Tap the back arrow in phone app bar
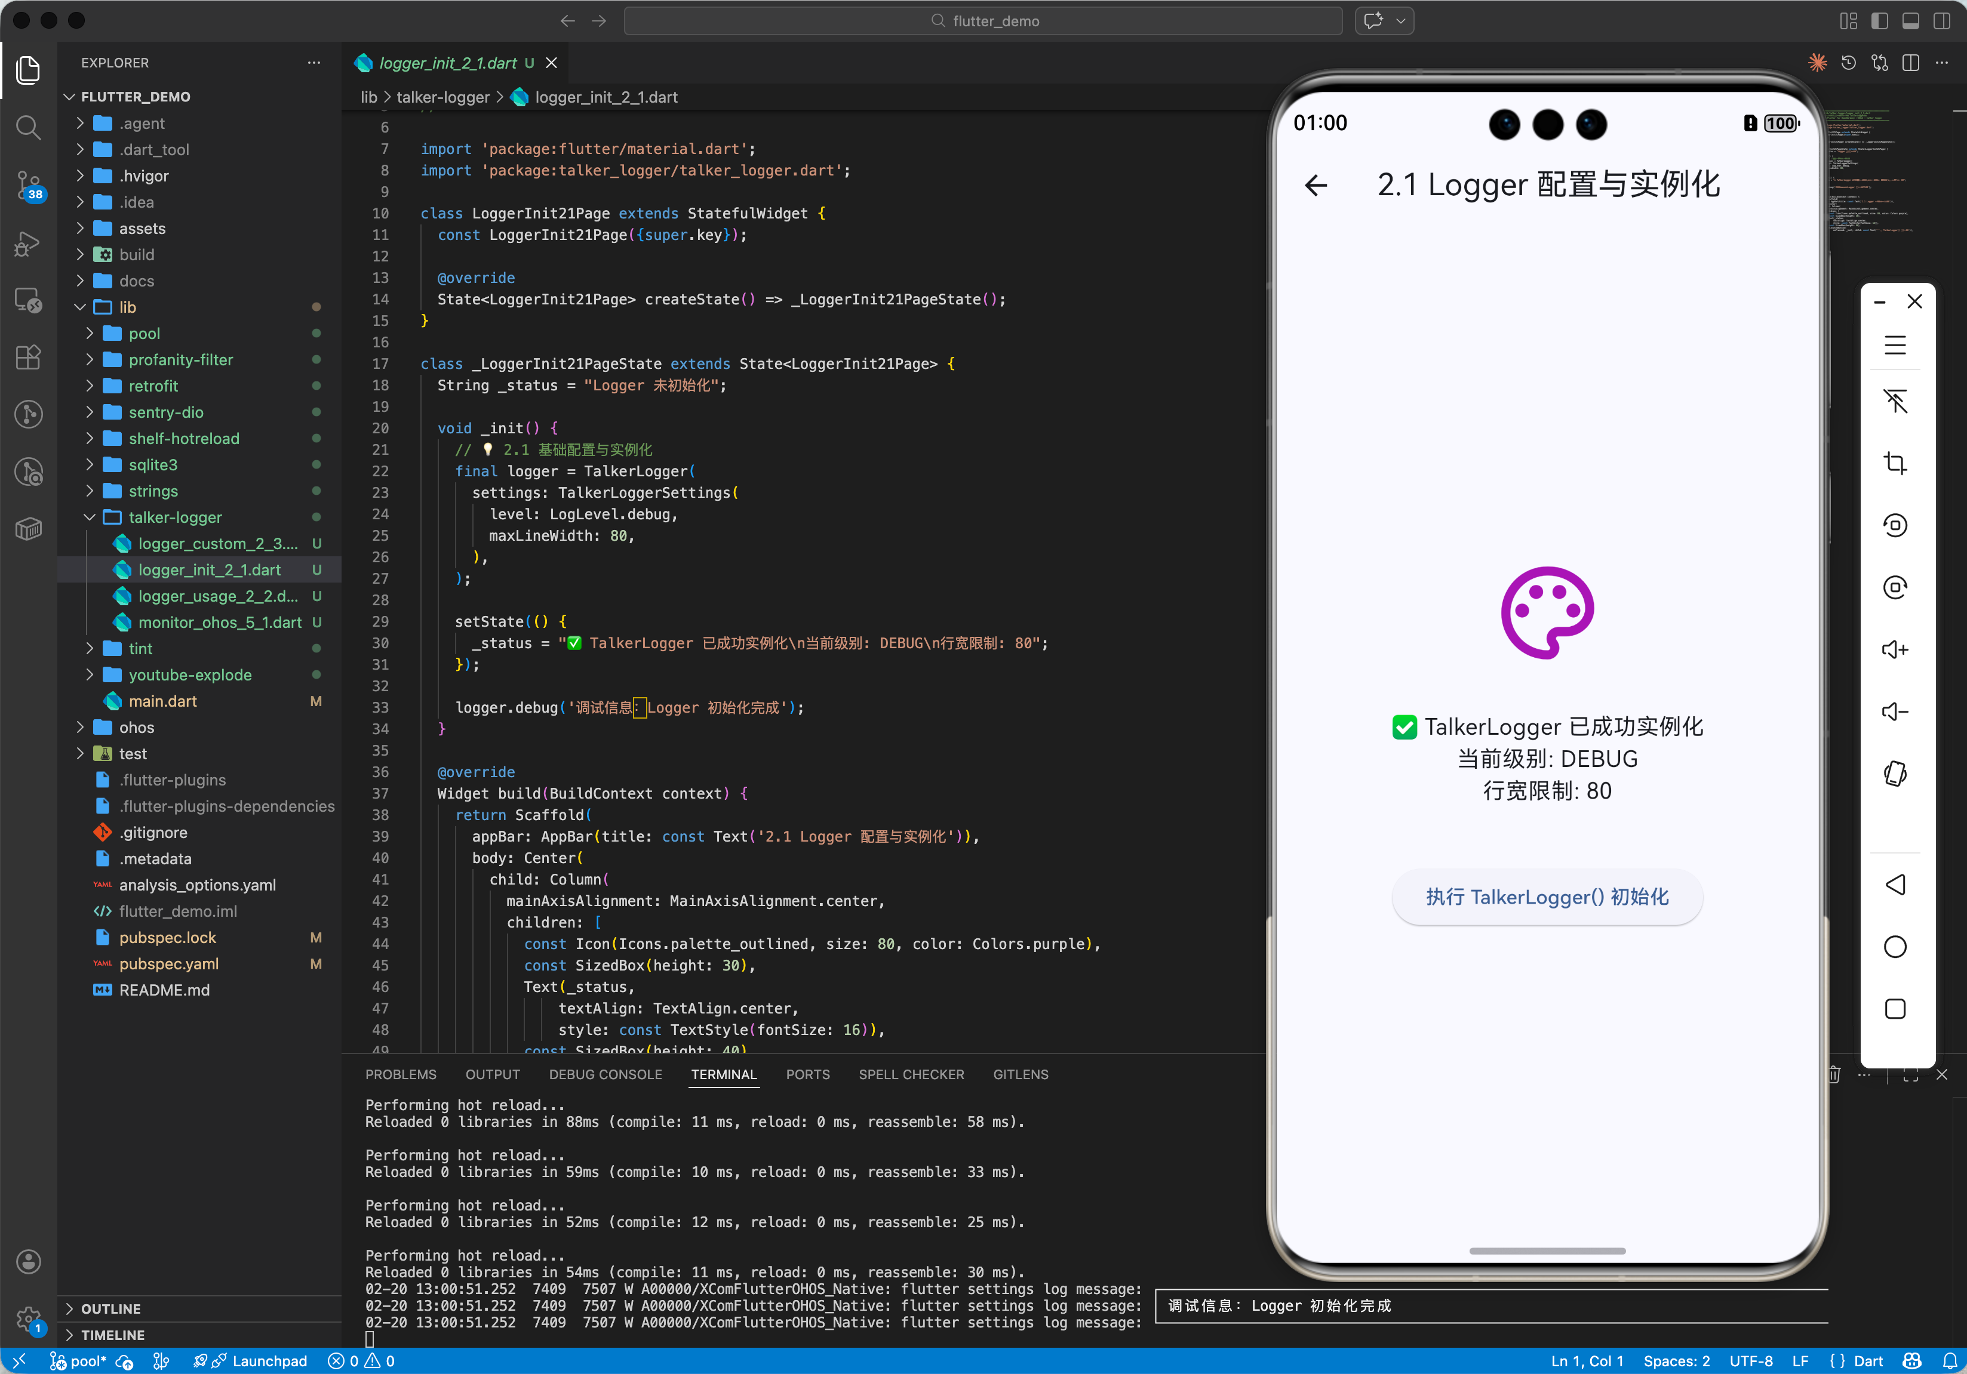Image resolution: width=1967 pixels, height=1374 pixels. [x=1316, y=185]
